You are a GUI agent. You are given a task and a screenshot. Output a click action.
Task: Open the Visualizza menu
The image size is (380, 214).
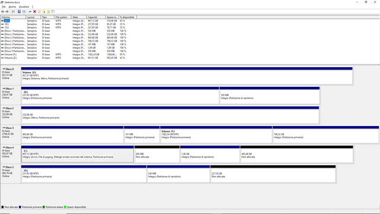(24, 7)
